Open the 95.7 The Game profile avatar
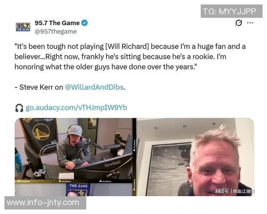Image resolution: width=267 pixels, height=214 pixels. (23, 27)
